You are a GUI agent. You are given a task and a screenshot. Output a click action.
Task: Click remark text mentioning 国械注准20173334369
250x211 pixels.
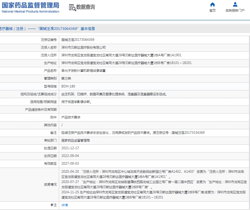[x=133, y=133]
